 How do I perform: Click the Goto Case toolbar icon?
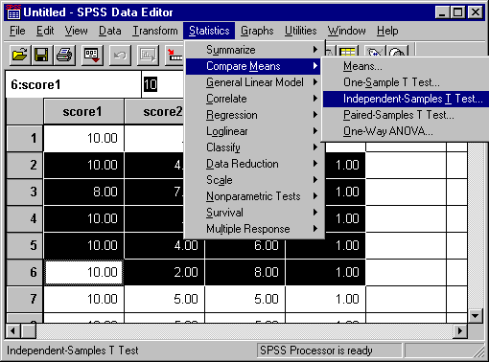pyautogui.click(x=175, y=56)
